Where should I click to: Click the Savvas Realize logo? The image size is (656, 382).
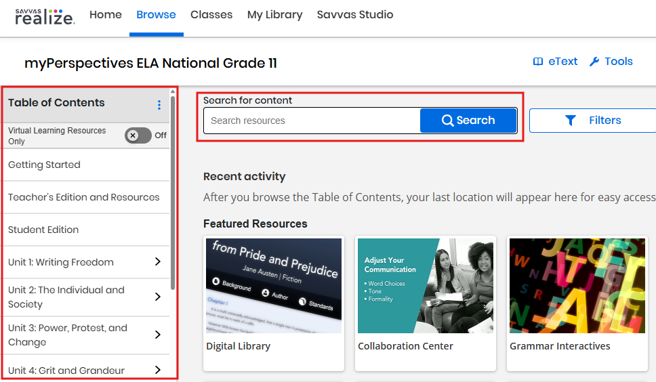point(45,16)
